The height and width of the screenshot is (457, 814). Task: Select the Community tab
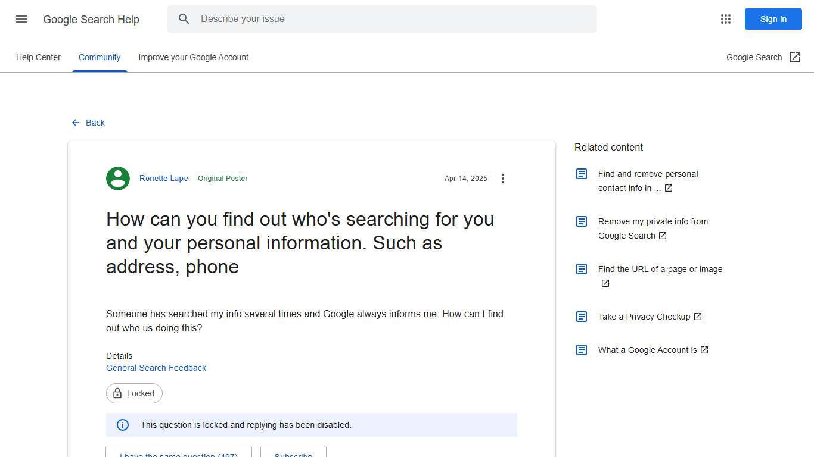point(99,57)
